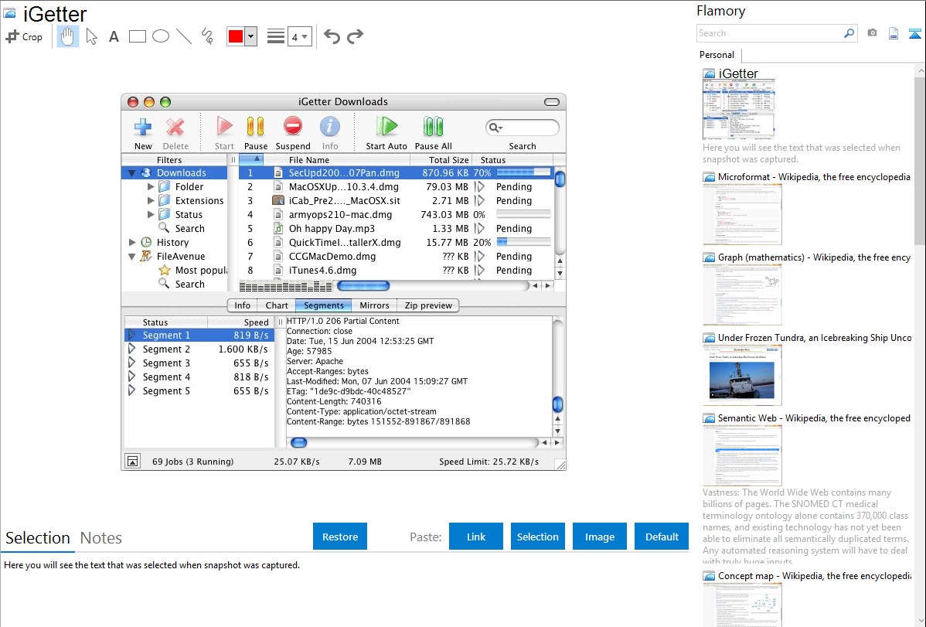Select the Segments tab in iGetter

[x=324, y=305]
